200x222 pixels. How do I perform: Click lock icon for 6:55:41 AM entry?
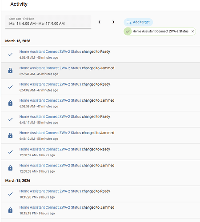point(10,71)
